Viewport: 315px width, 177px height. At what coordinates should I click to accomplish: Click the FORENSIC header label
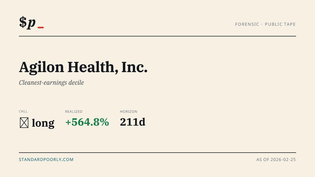pyautogui.click(x=247, y=24)
